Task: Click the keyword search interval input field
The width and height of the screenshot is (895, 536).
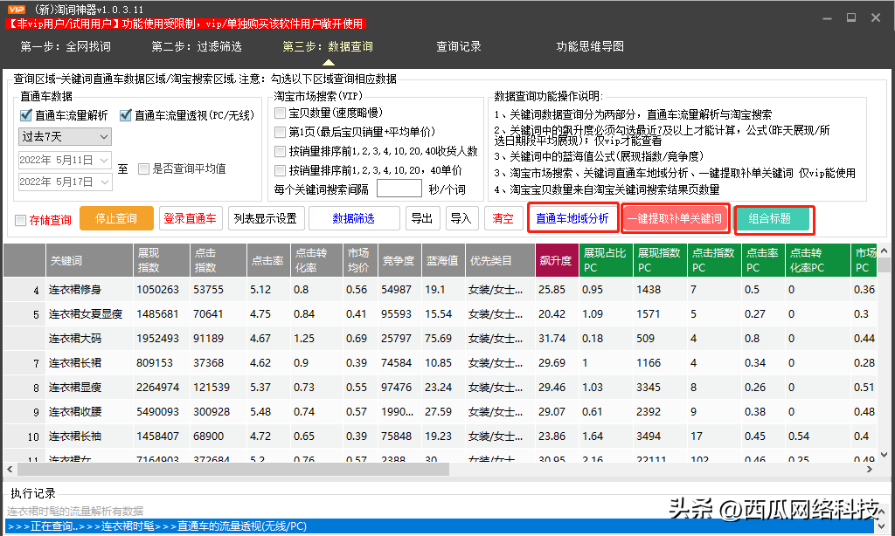Action: click(399, 187)
